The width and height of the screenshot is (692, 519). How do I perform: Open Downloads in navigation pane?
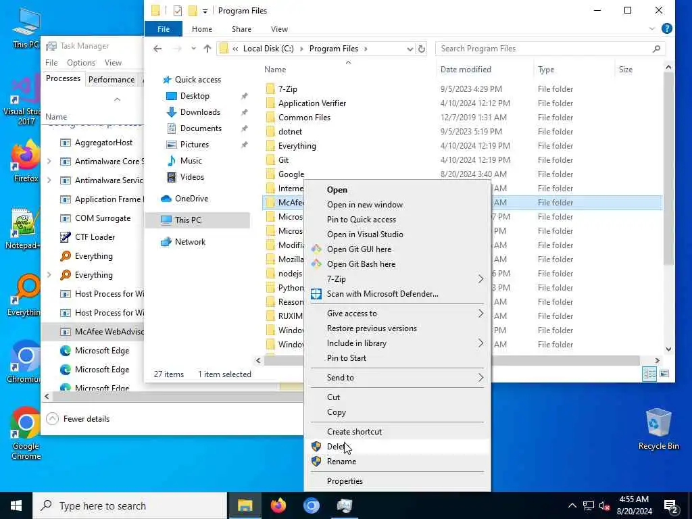click(x=200, y=112)
